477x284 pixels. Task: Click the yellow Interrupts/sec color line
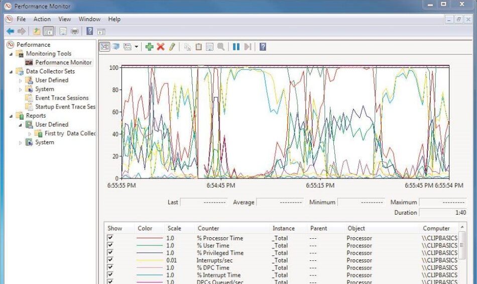coord(149,260)
